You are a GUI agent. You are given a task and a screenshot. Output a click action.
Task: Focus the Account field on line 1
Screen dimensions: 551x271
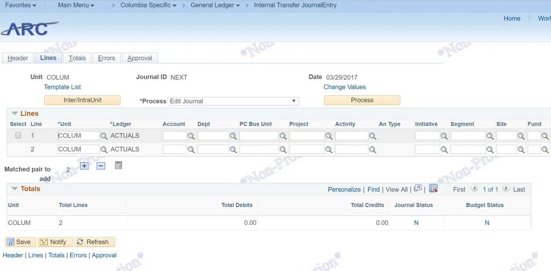pos(174,136)
